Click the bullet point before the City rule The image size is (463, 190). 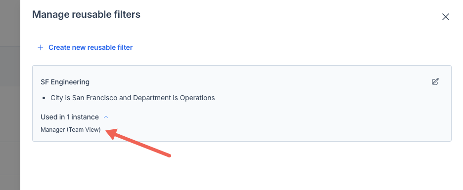[x=44, y=98]
